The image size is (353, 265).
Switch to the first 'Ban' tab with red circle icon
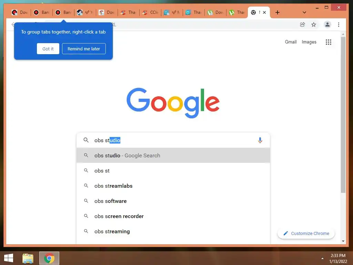point(42,12)
